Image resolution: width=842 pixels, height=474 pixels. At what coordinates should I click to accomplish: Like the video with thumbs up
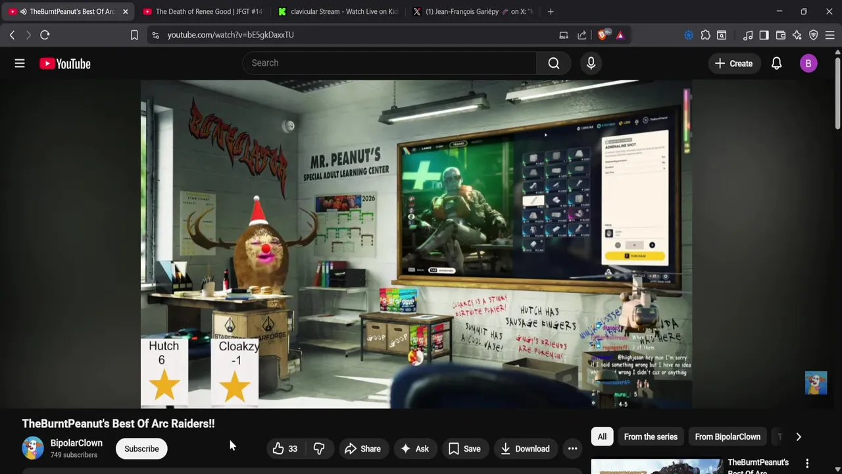(x=285, y=449)
